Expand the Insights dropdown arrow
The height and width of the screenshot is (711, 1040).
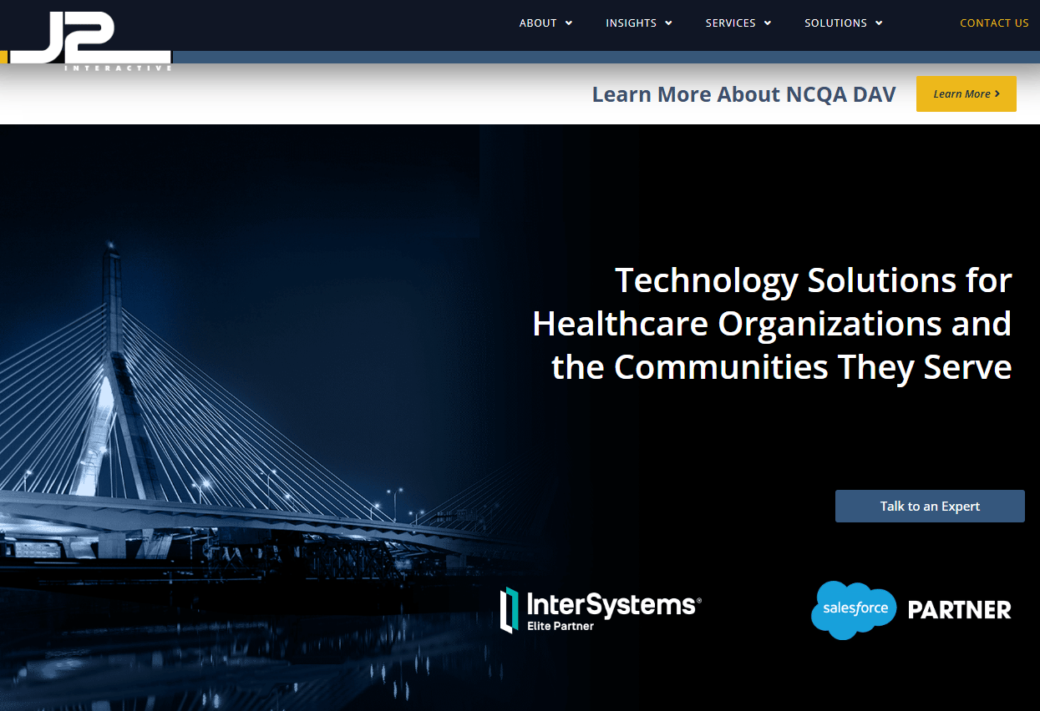(x=668, y=23)
